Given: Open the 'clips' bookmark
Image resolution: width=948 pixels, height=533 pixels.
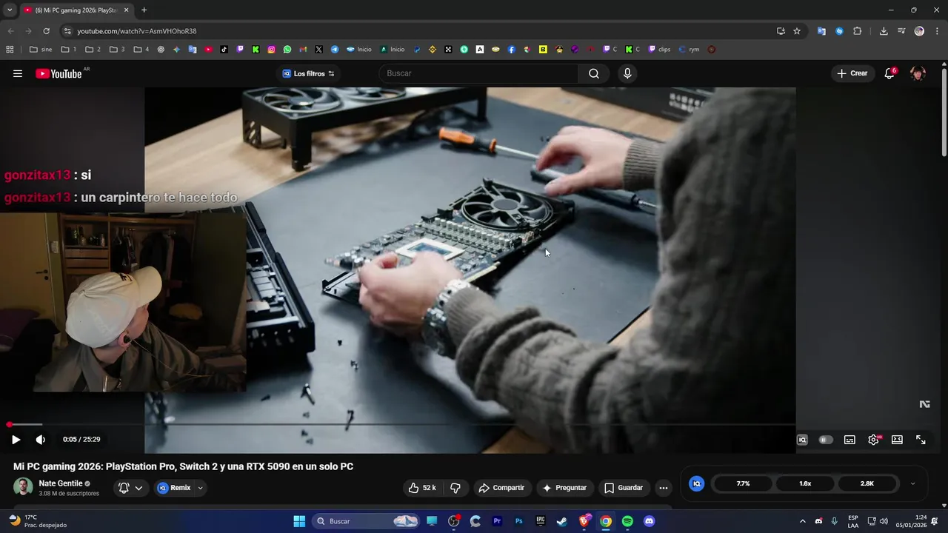Looking at the screenshot, I should [x=659, y=50].
